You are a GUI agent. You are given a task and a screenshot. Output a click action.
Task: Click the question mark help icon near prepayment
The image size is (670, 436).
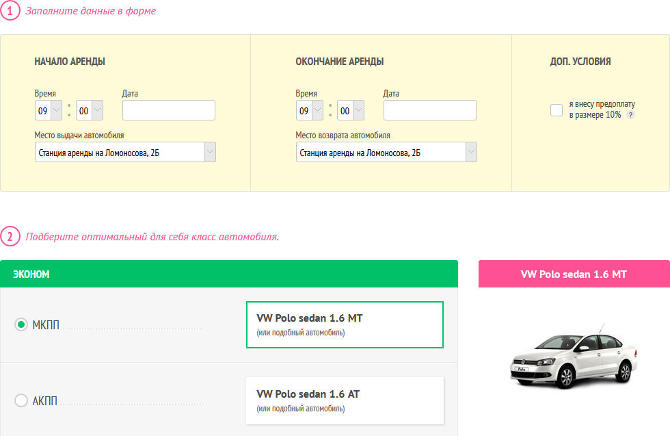coord(630,115)
